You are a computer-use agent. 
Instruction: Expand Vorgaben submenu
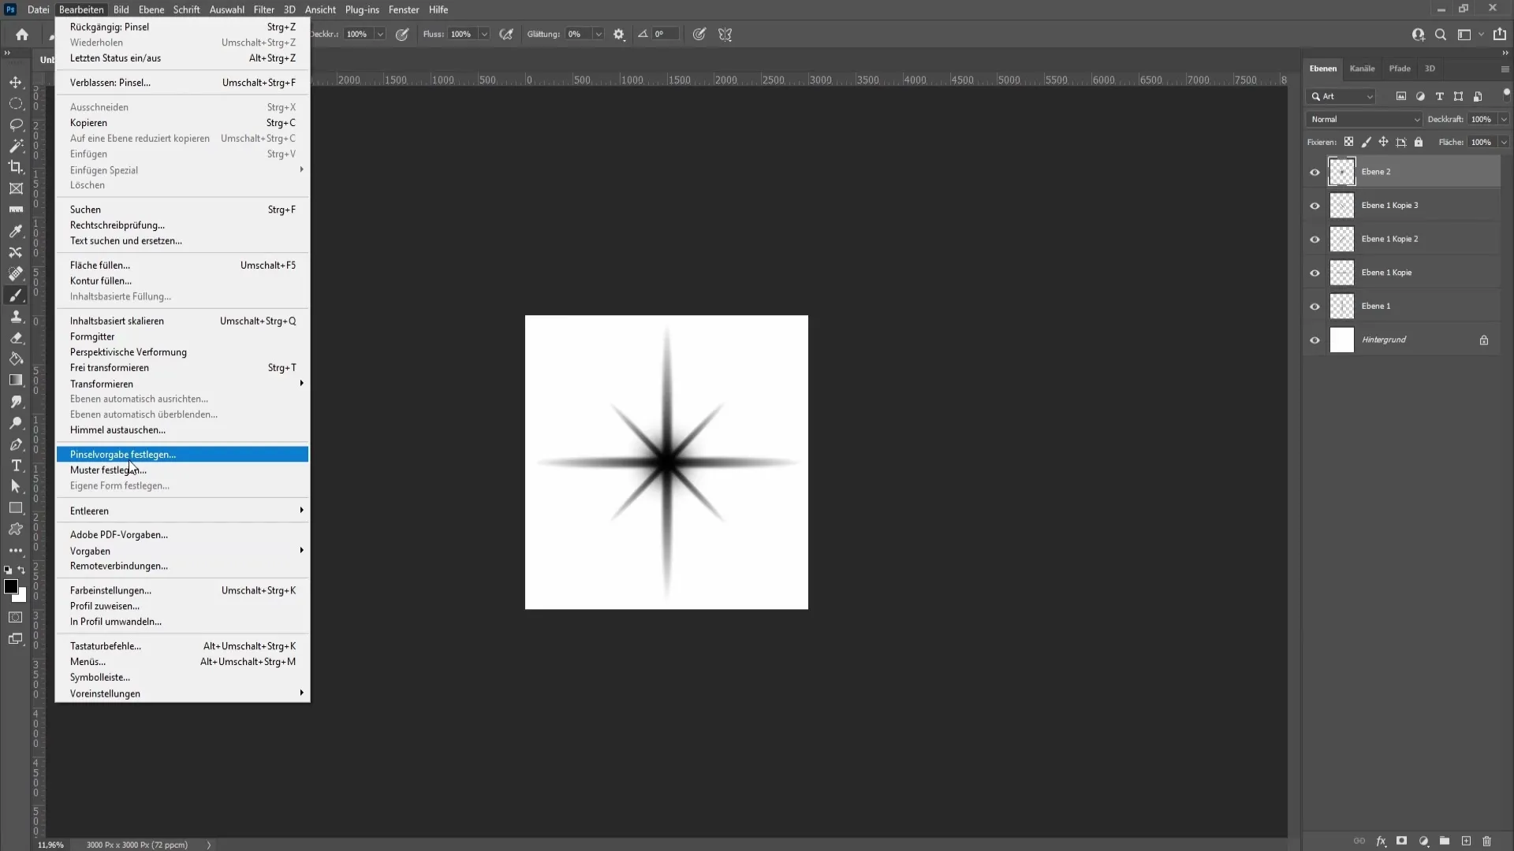[x=89, y=551]
